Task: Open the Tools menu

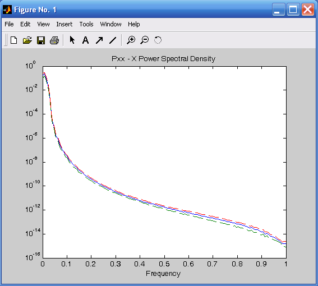Action: click(86, 24)
